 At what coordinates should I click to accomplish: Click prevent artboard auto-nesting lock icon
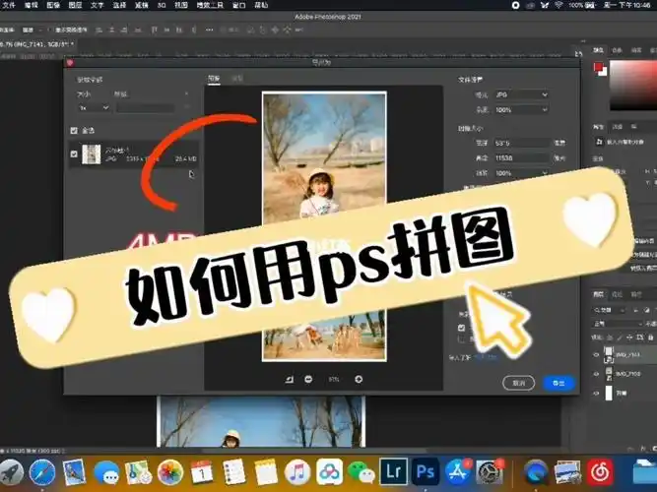point(640,338)
